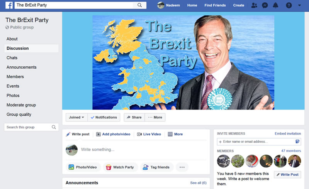Expand the Joined dropdown
The image size is (309, 189).
76,117
